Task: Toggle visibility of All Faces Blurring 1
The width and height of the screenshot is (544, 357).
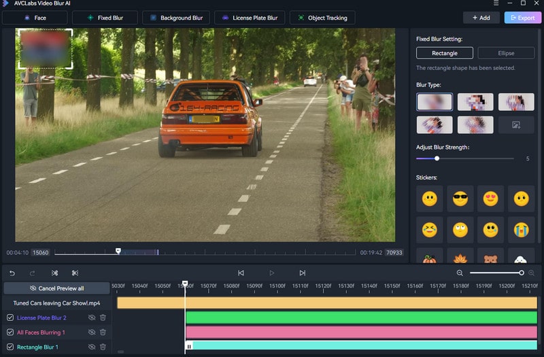Action: 92,332
